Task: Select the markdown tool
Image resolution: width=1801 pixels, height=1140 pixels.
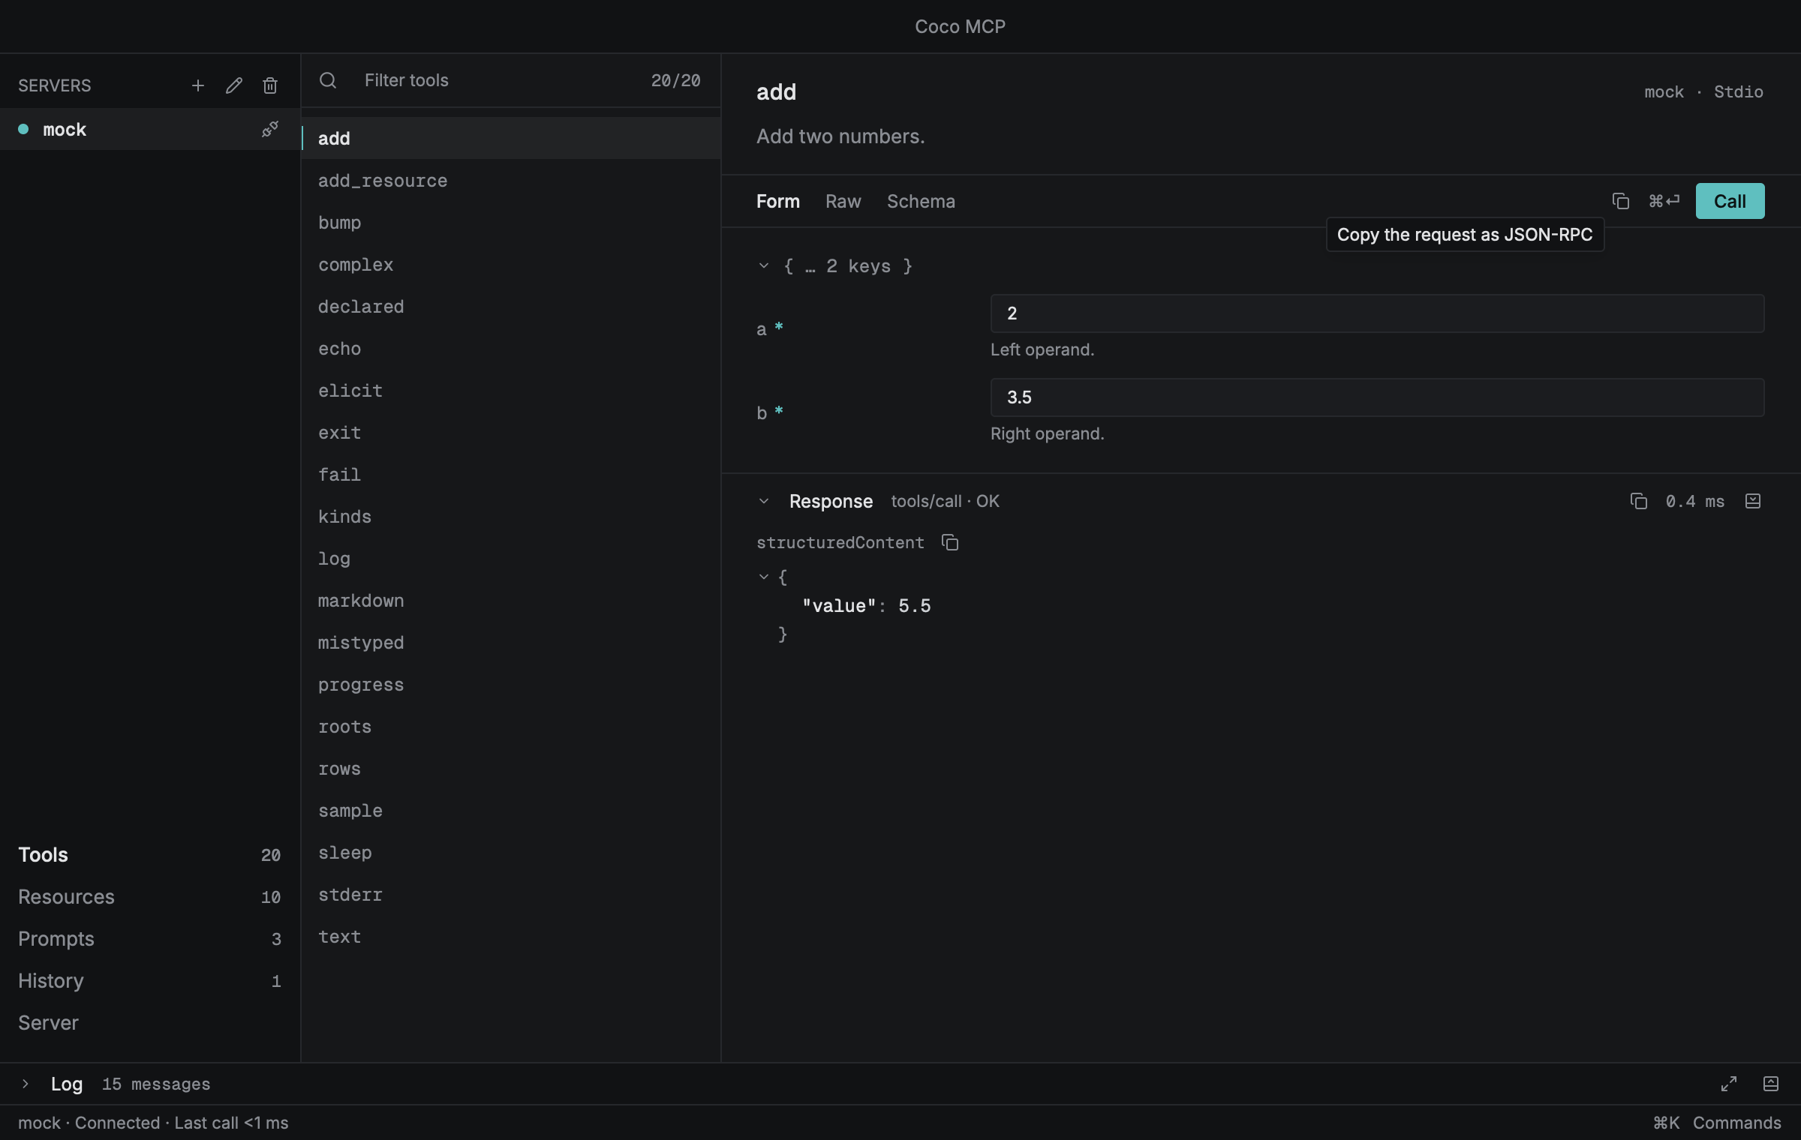Action: [511, 600]
